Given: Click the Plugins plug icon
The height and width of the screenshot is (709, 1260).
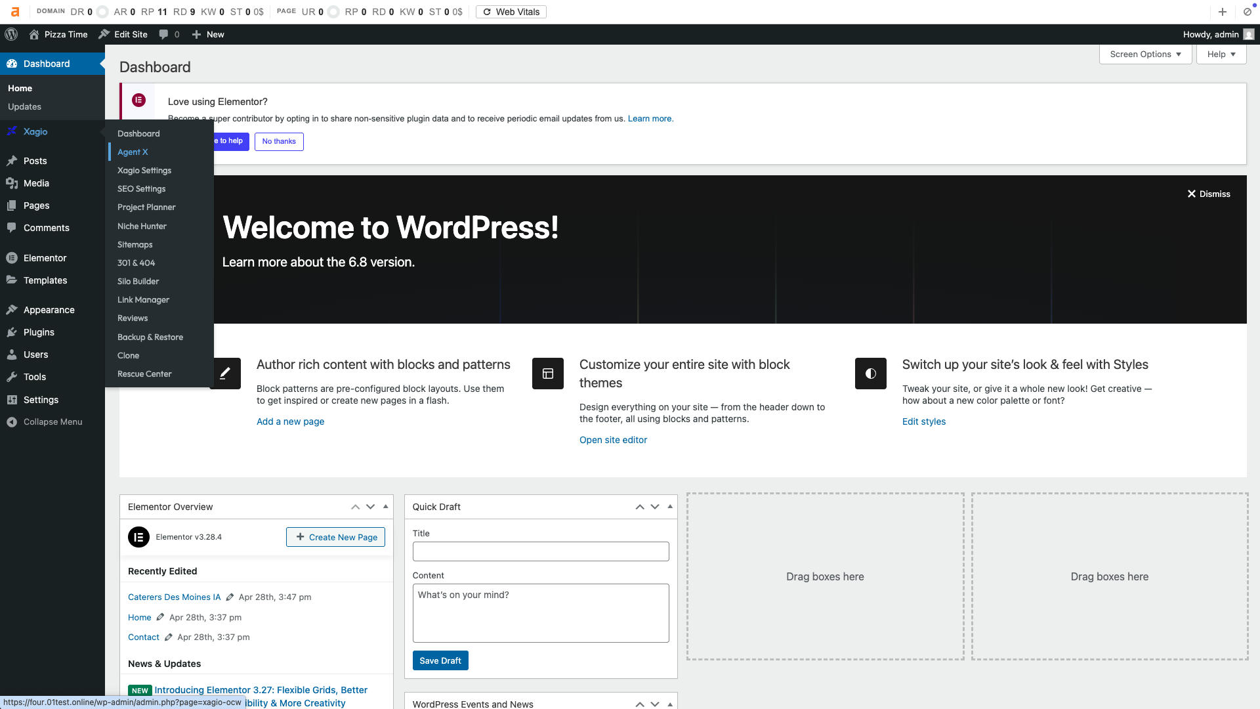Looking at the screenshot, I should click(x=12, y=332).
